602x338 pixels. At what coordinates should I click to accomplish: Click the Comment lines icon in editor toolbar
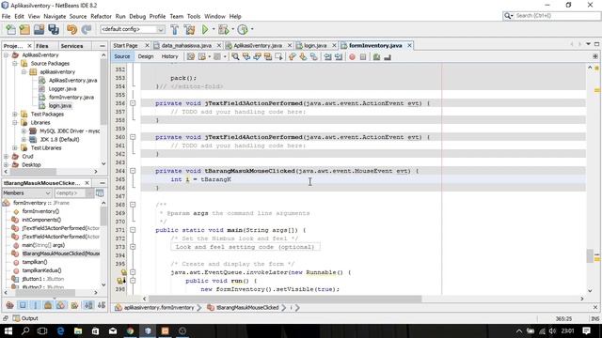[376, 56]
